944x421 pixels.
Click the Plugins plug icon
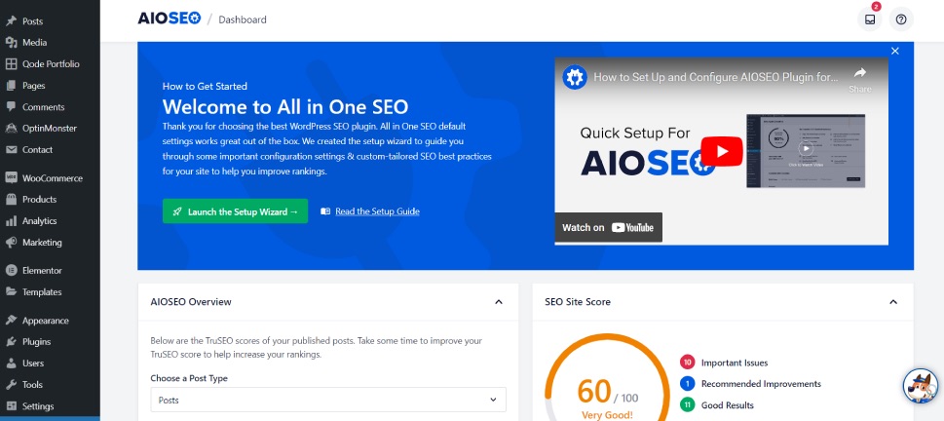point(11,341)
